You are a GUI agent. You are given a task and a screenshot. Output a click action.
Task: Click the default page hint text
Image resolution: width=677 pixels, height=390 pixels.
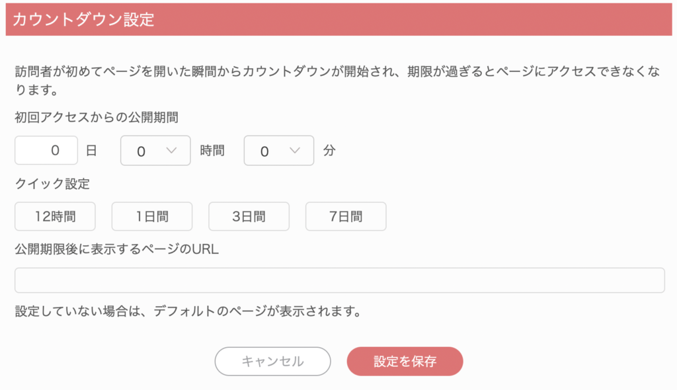188,311
